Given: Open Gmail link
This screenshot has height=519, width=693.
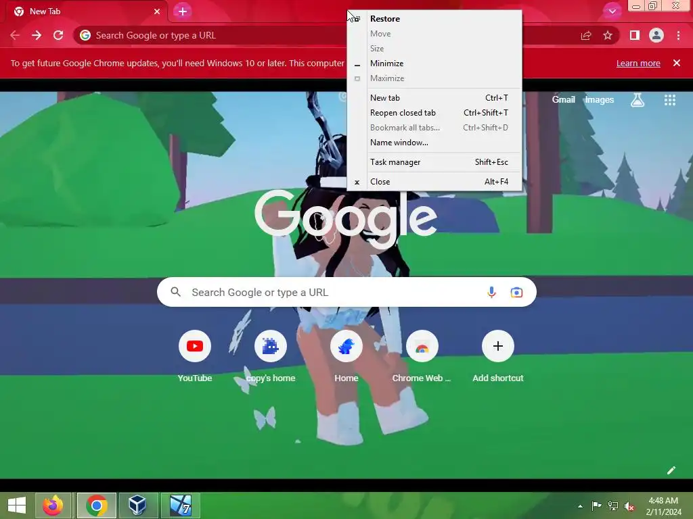Looking at the screenshot, I should [x=564, y=100].
